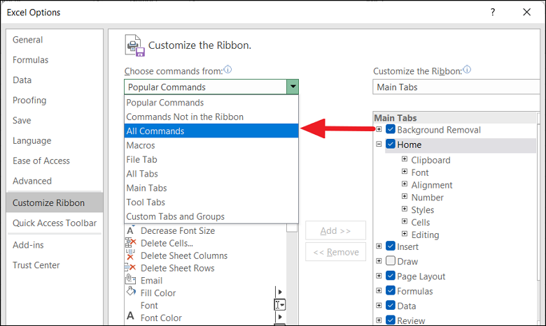
Task: Click the info icon beside Customize the Ribbon label
Action: point(467,69)
